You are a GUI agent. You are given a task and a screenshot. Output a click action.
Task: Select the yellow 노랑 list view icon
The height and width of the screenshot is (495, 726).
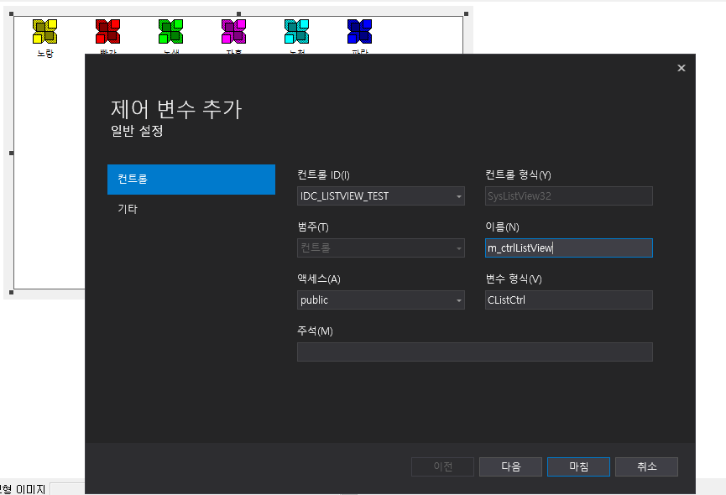coord(45,31)
